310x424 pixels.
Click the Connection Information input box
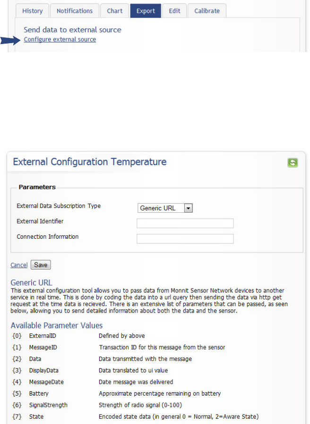point(185,238)
